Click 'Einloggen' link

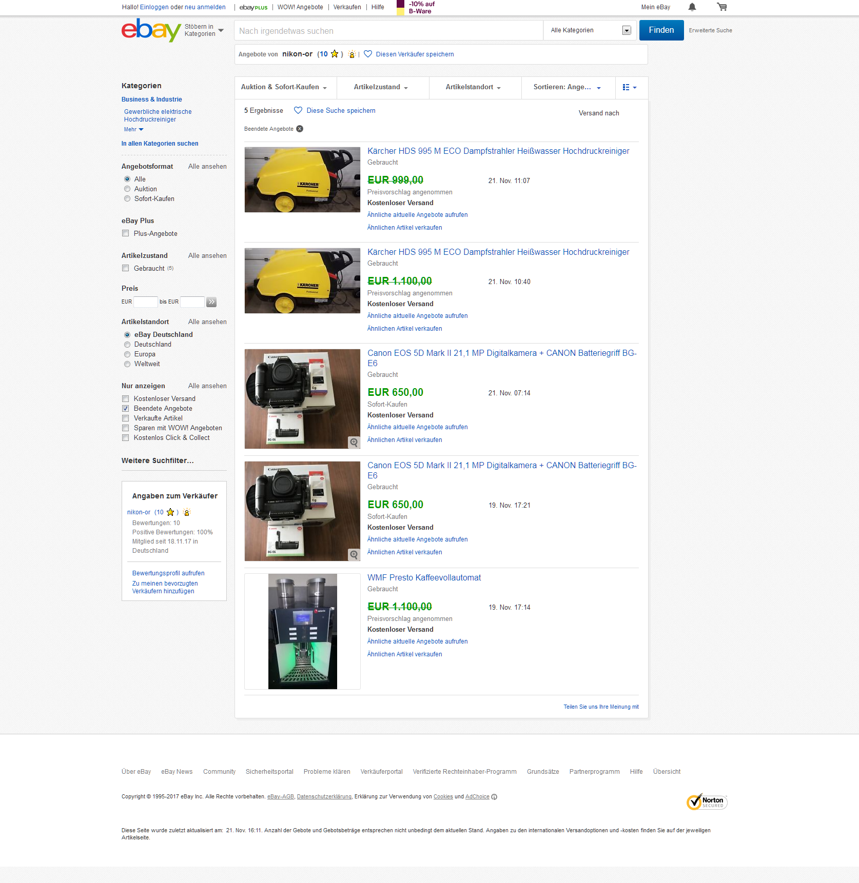pos(154,7)
